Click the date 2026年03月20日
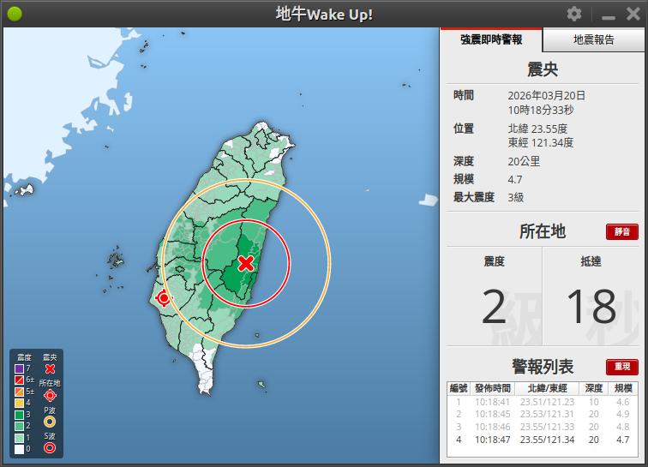The image size is (648, 467). [x=546, y=95]
